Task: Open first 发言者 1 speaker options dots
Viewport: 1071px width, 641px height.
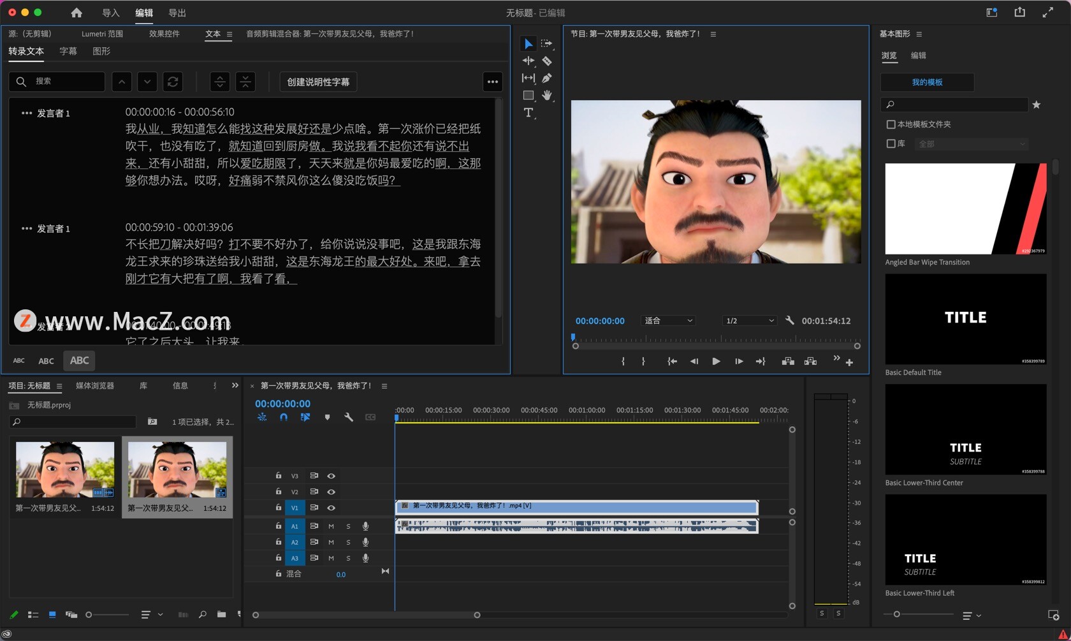Action: coord(26,113)
